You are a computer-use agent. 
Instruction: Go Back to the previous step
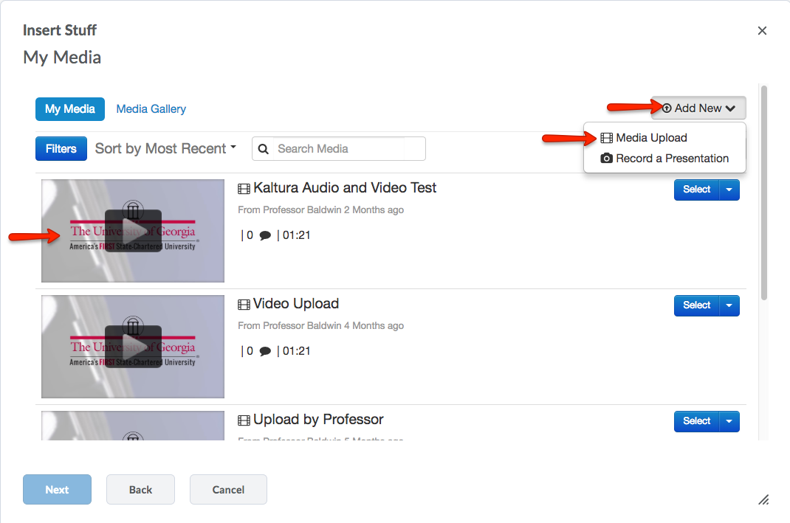(x=140, y=489)
